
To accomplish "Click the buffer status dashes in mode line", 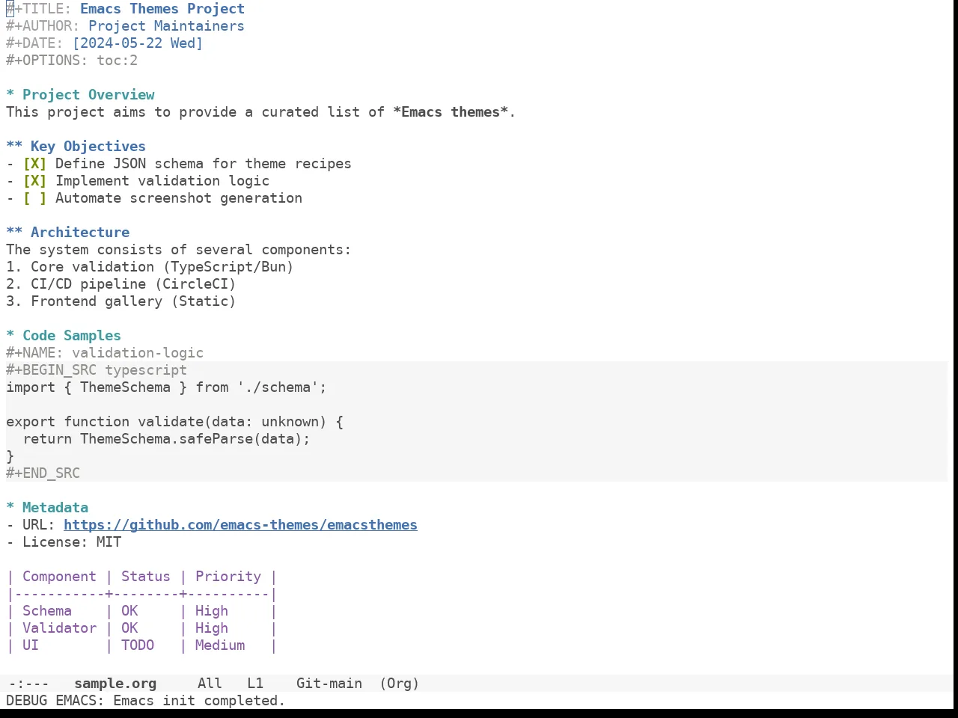I will [28, 684].
